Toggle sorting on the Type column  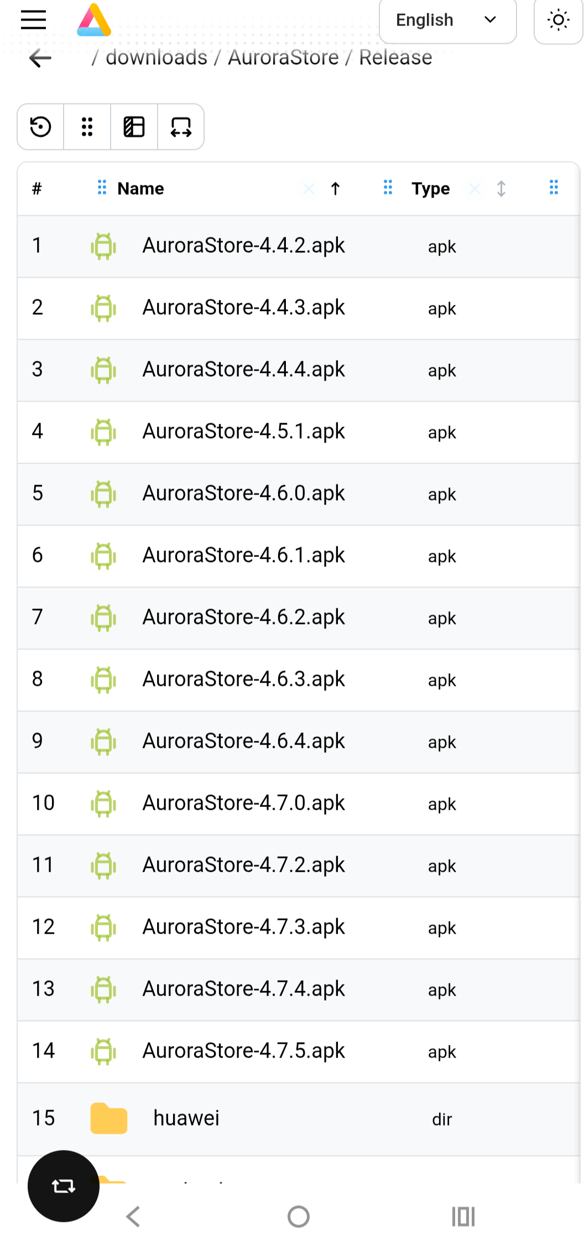501,189
